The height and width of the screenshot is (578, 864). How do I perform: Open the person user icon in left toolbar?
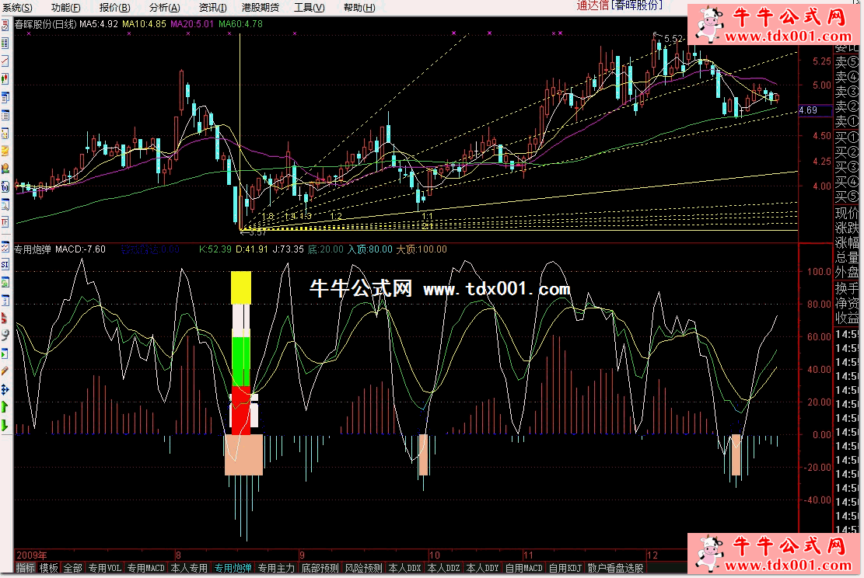(x=5, y=169)
